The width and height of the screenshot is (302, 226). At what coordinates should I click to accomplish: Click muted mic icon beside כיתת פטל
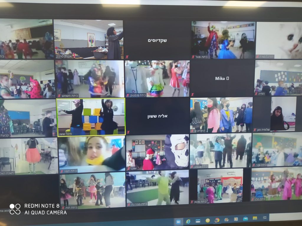coord(193,57)
